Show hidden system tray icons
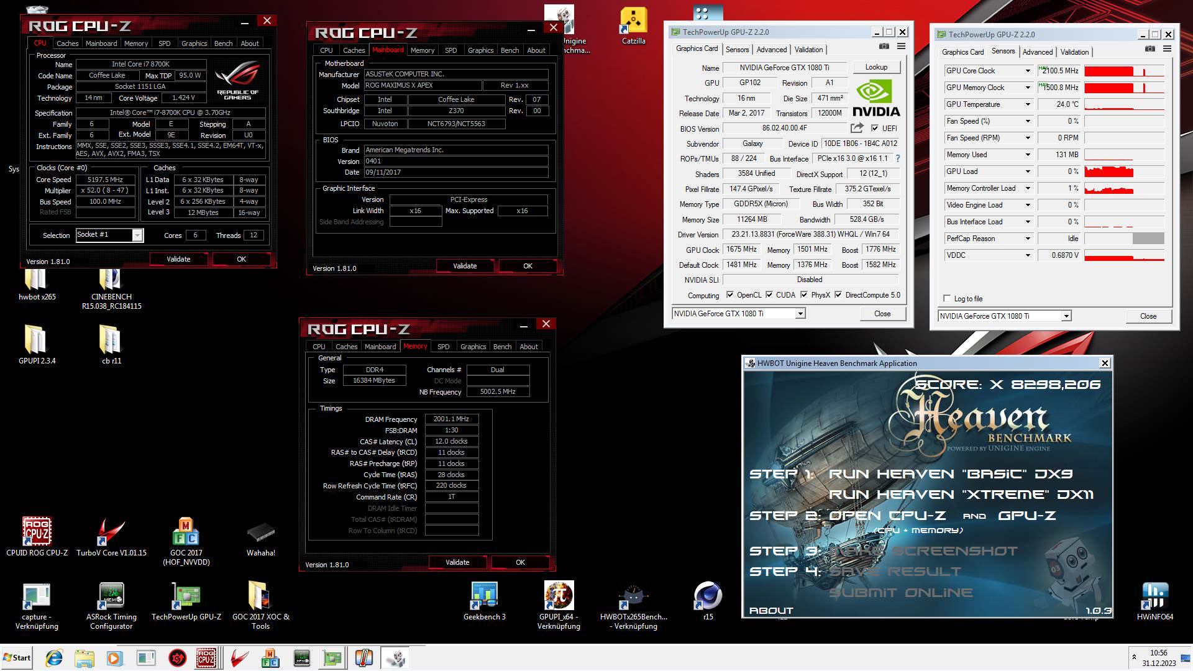1193x671 pixels. pos(1134,657)
